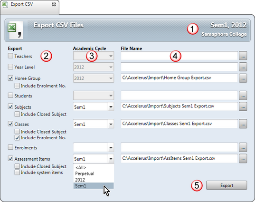Toggle the Enrolments export checkbox

(x=10, y=147)
